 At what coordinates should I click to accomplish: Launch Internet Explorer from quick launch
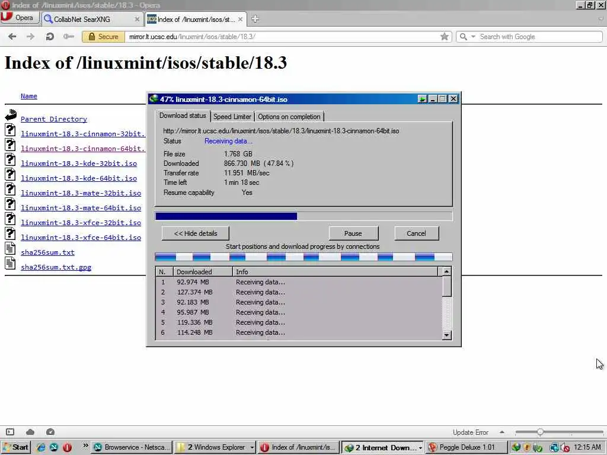point(41,447)
